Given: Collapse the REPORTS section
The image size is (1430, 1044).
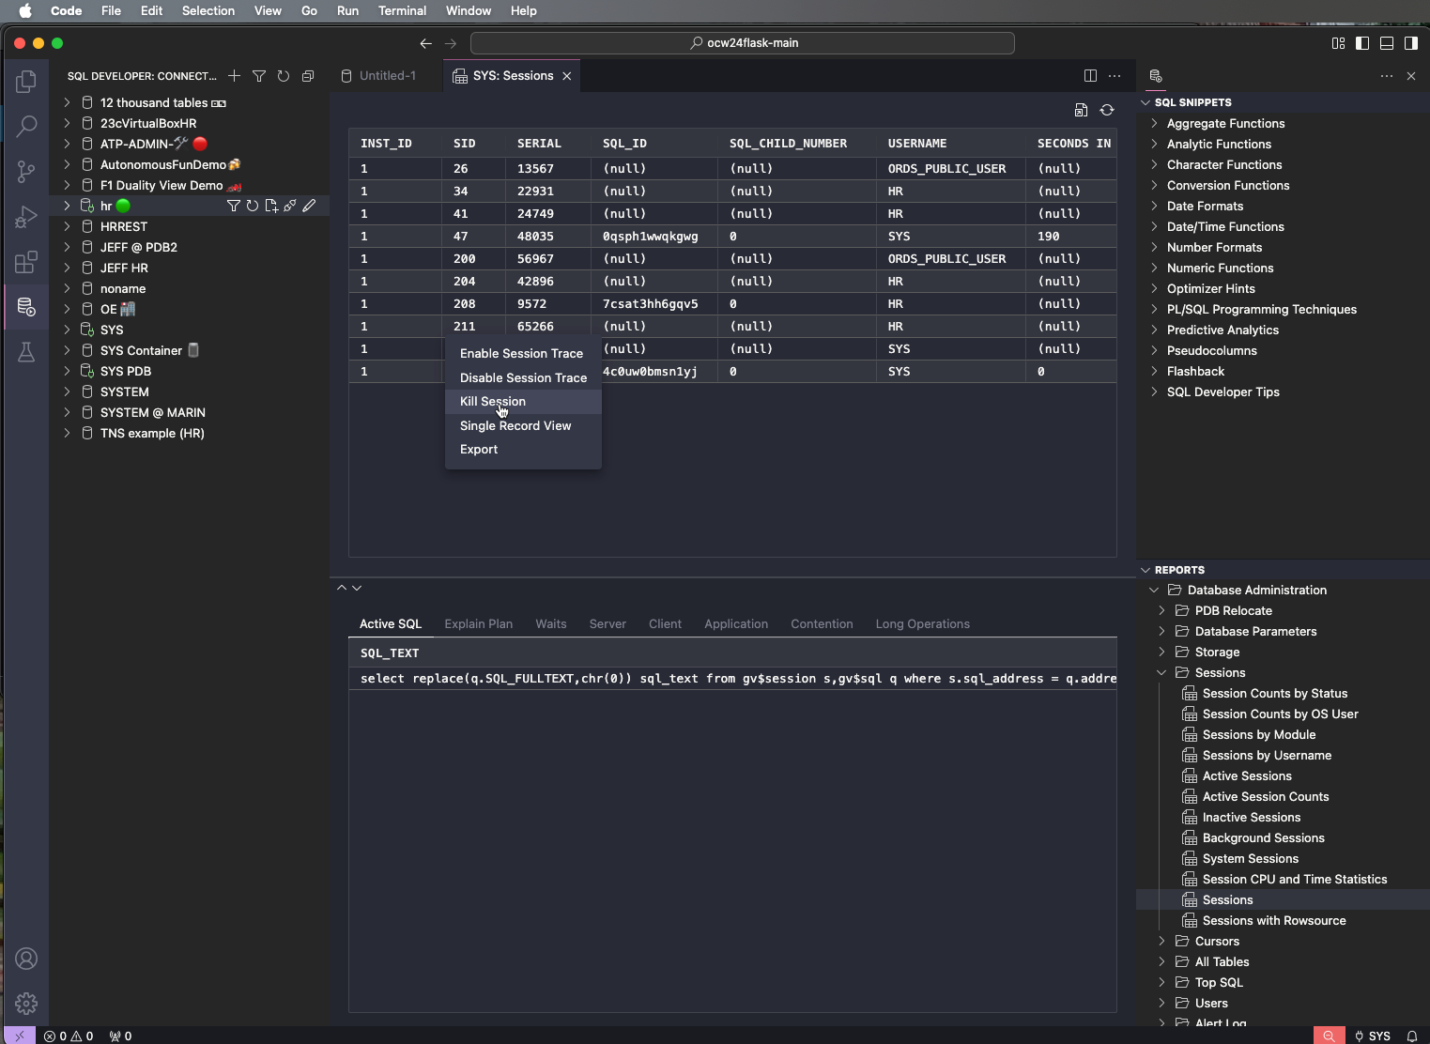Looking at the screenshot, I should point(1146,570).
